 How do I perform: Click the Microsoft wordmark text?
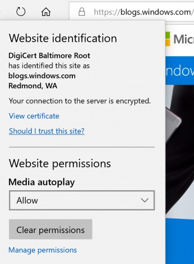pyautogui.click(x=184, y=39)
